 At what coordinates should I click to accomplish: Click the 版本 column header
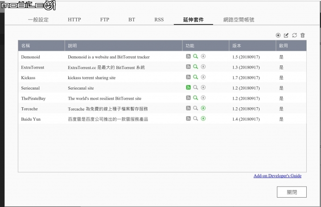point(252,45)
